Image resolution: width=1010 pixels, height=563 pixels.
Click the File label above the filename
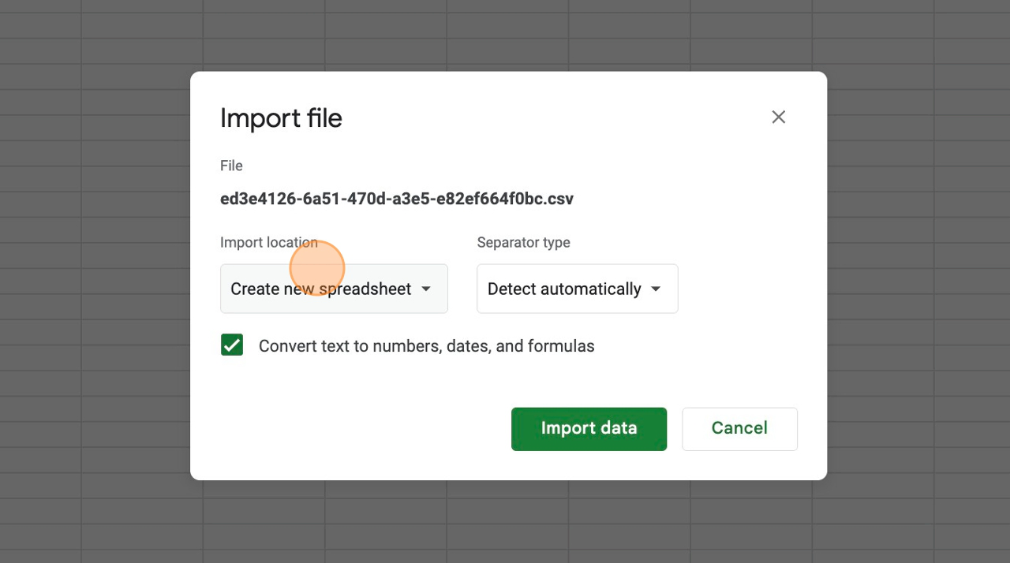pyautogui.click(x=231, y=166)
